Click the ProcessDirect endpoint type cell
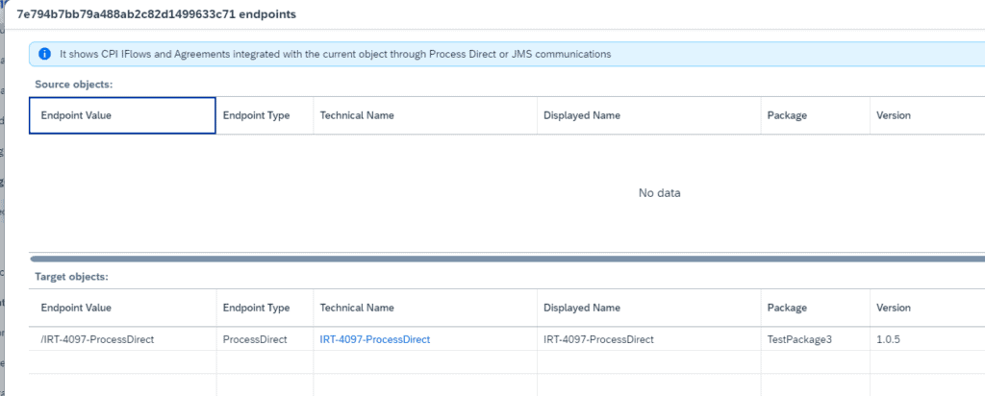Screen dimensions: 985x396 (x=265, y=339)
